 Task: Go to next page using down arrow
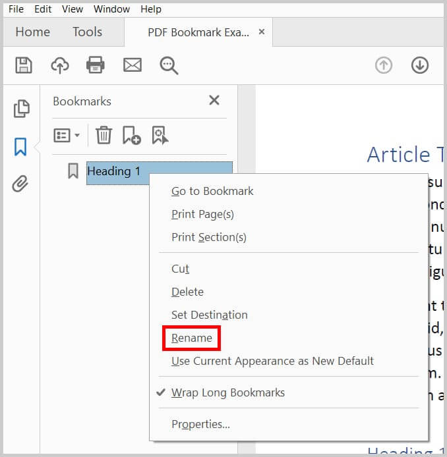[x=420, y=65]
